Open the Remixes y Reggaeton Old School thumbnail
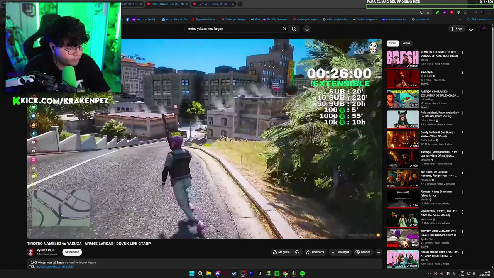This screenshot has width=494, height=278. pyautogui.click(x=403, y=59)
